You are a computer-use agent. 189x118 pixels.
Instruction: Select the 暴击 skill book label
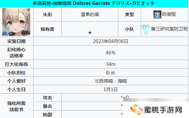pyautogui.click(x=47, y=106)
